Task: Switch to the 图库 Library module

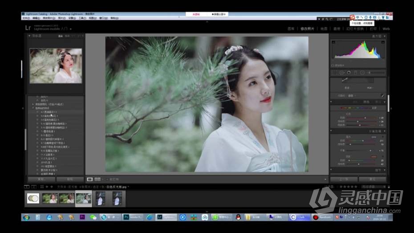Action: 291,29
